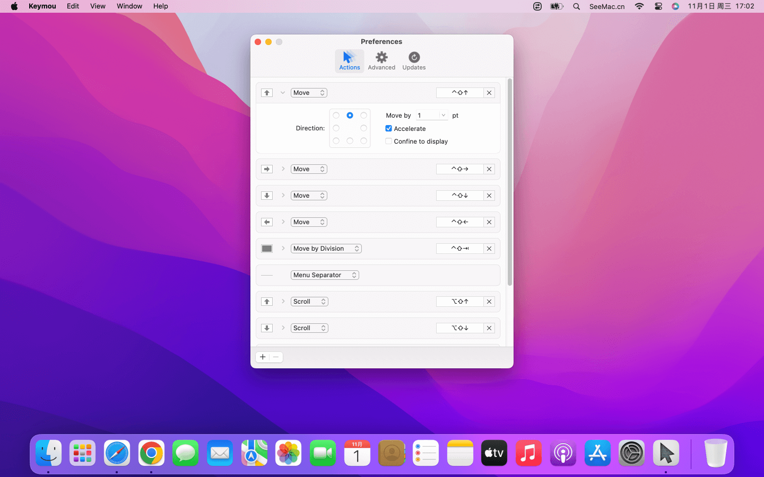Uncheck the Accelerate checkbox

pyautogui.click(x=389, y=128)
